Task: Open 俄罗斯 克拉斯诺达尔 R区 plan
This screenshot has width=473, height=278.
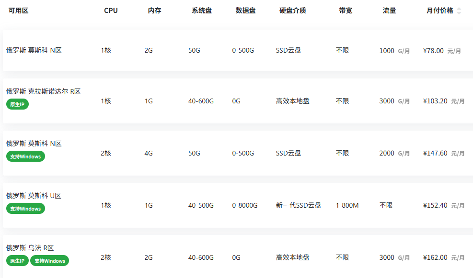Action: pyautogui.click(x=44, y=91)
